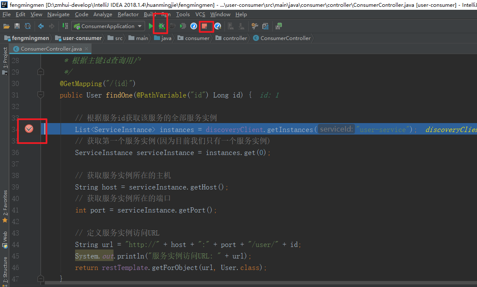The width and height of the screenshot is (477, 287).
Task: Select main folder in breadcrumb bar
Action: click(x=138, y=38)
